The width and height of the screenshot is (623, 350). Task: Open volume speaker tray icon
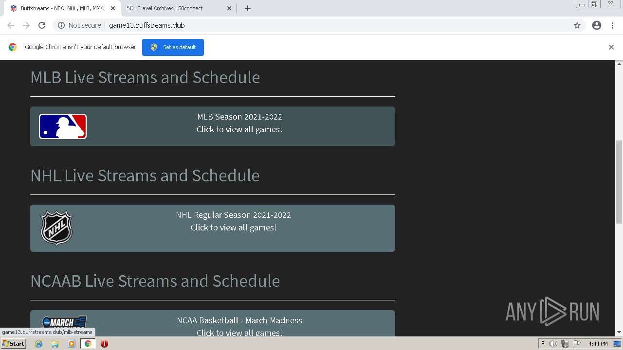click(x=553, y=344)
